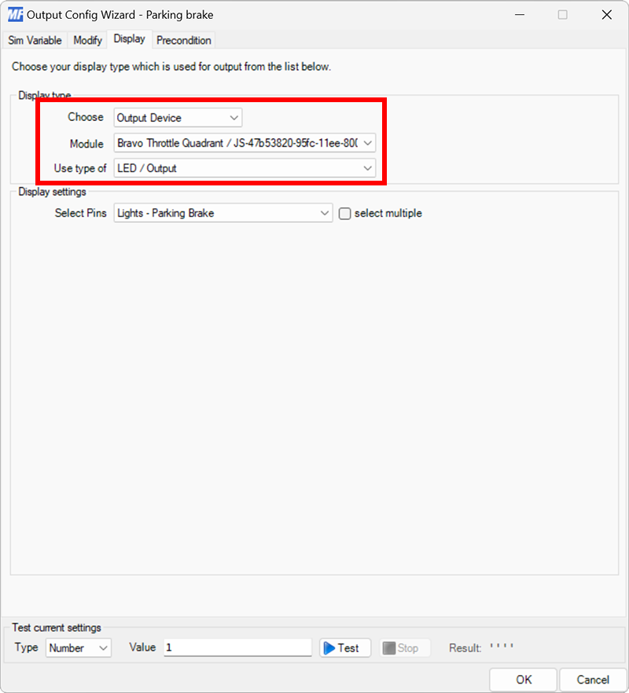Image resolution: width=629 pixels, height=693 pixels.
Task: Click the Test button
Action: [x=344, y=647]
